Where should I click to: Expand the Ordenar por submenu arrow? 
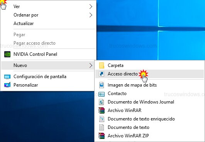pyautogui.click(x=91, y=15)
